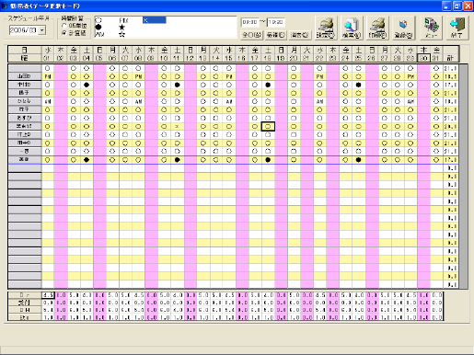Click the last filled staff row header
Screen dimensions: 474x355
click(x=25, y=159)
